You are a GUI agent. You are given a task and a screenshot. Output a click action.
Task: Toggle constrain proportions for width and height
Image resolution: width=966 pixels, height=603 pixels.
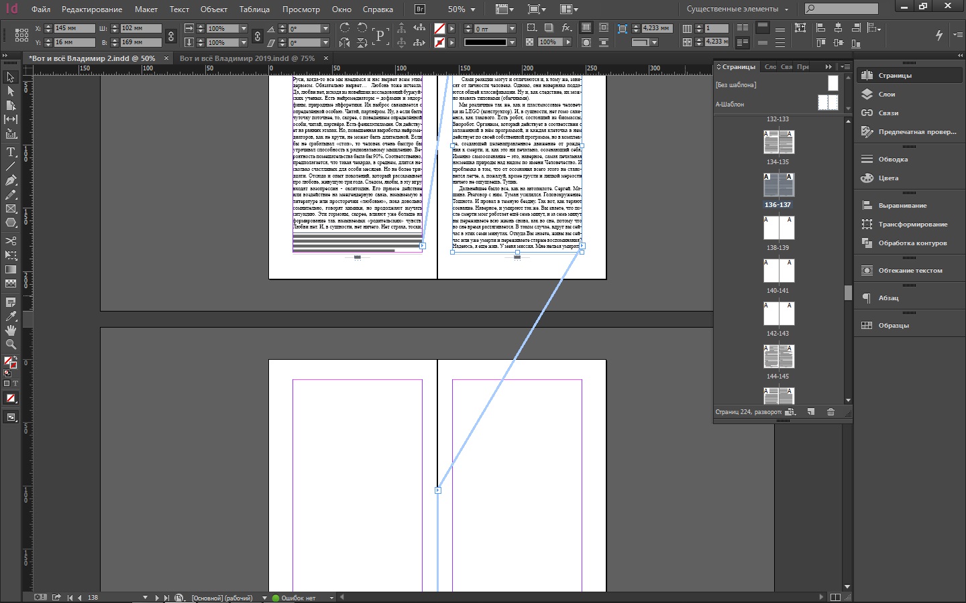coord(171,36)
